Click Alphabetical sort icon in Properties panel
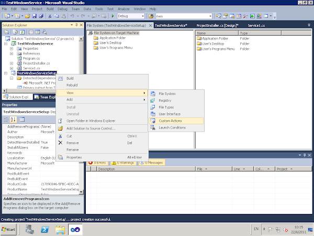The image size is (314, 236). (13, 120)
